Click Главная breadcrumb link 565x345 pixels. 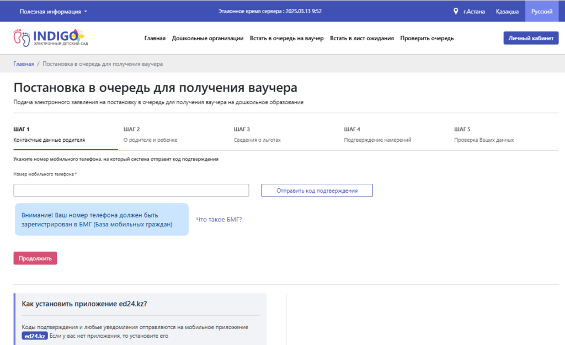[24, 64]
